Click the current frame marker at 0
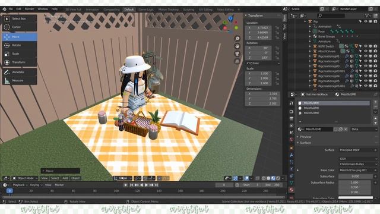The height and width of the screenshot is (214, 380). (x=9, y=191)
